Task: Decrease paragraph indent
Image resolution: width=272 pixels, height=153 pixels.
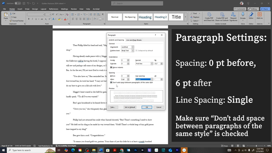Action: [x=91, y=14]
